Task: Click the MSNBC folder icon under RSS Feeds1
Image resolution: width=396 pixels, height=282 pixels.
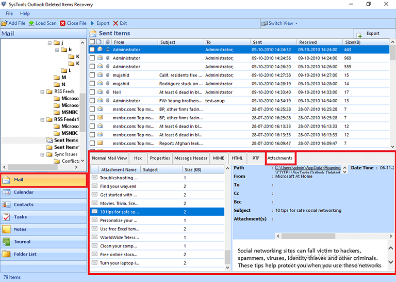Action: [57, 133]
